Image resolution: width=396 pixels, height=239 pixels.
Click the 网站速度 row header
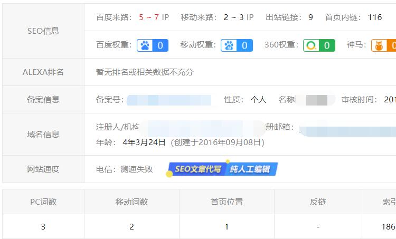pos(43,169)
